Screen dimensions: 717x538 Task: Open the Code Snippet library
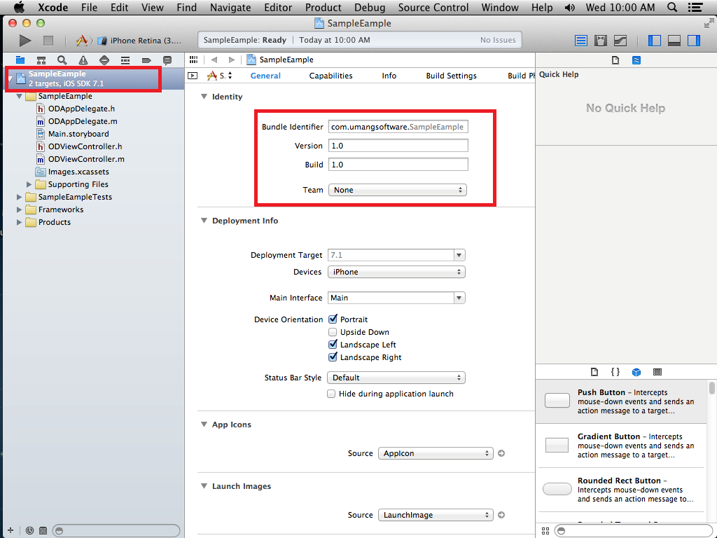(615, 372)
